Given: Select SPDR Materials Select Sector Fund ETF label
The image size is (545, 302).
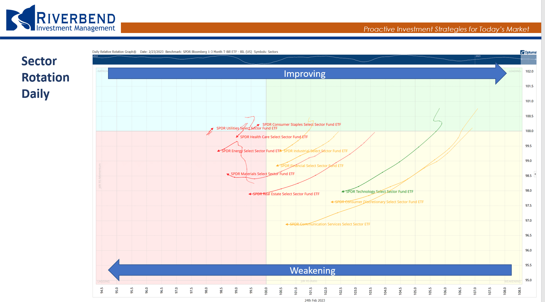Looking at the screenshot, I should (263, 174).
